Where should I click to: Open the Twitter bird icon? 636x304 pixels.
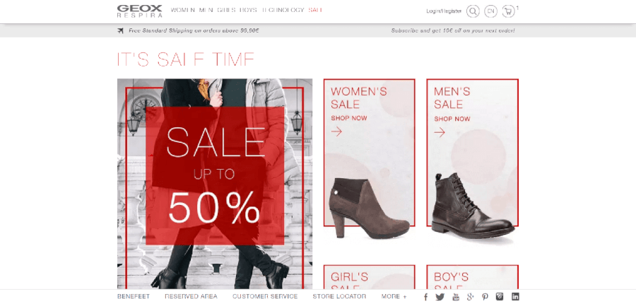[x=440, y=297]
